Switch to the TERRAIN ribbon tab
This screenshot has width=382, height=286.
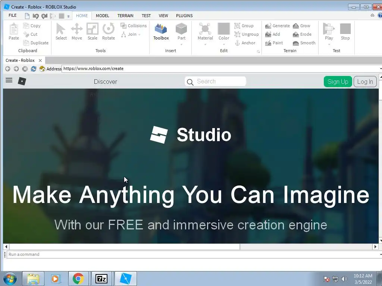tap(125, 16)
